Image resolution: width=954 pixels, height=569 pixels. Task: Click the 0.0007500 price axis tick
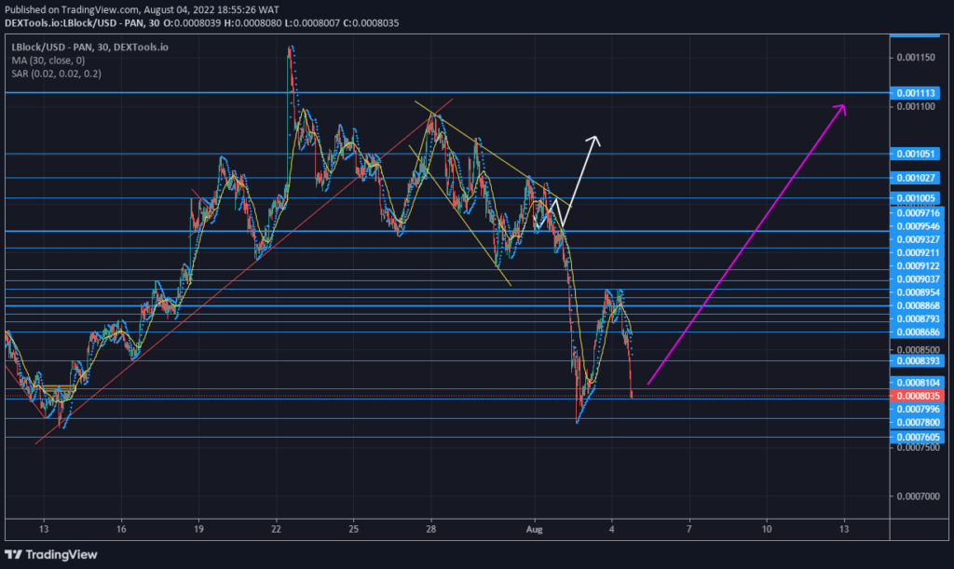click(x=918, y=448)
